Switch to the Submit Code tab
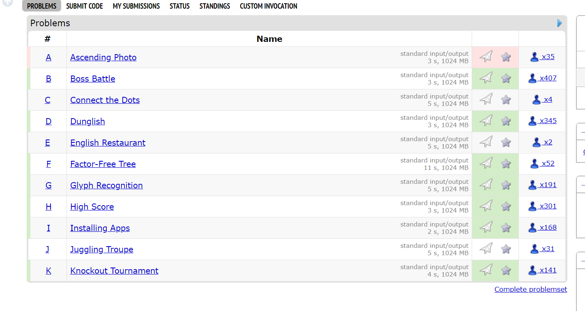 [x=85, y=6]
